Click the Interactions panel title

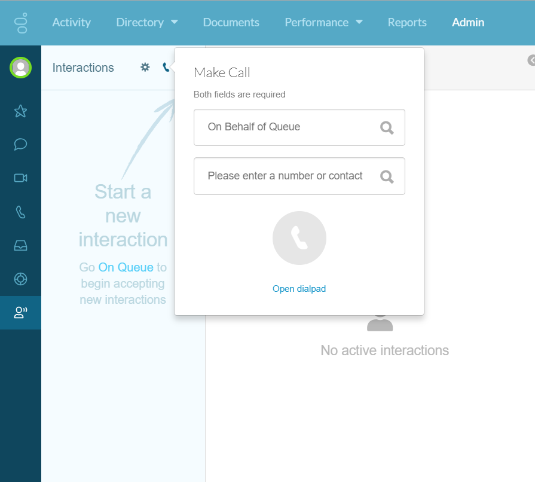point(83,68)
